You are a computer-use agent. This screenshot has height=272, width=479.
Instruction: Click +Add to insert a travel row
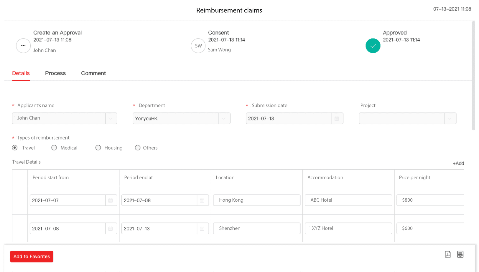tap(458, 163)
